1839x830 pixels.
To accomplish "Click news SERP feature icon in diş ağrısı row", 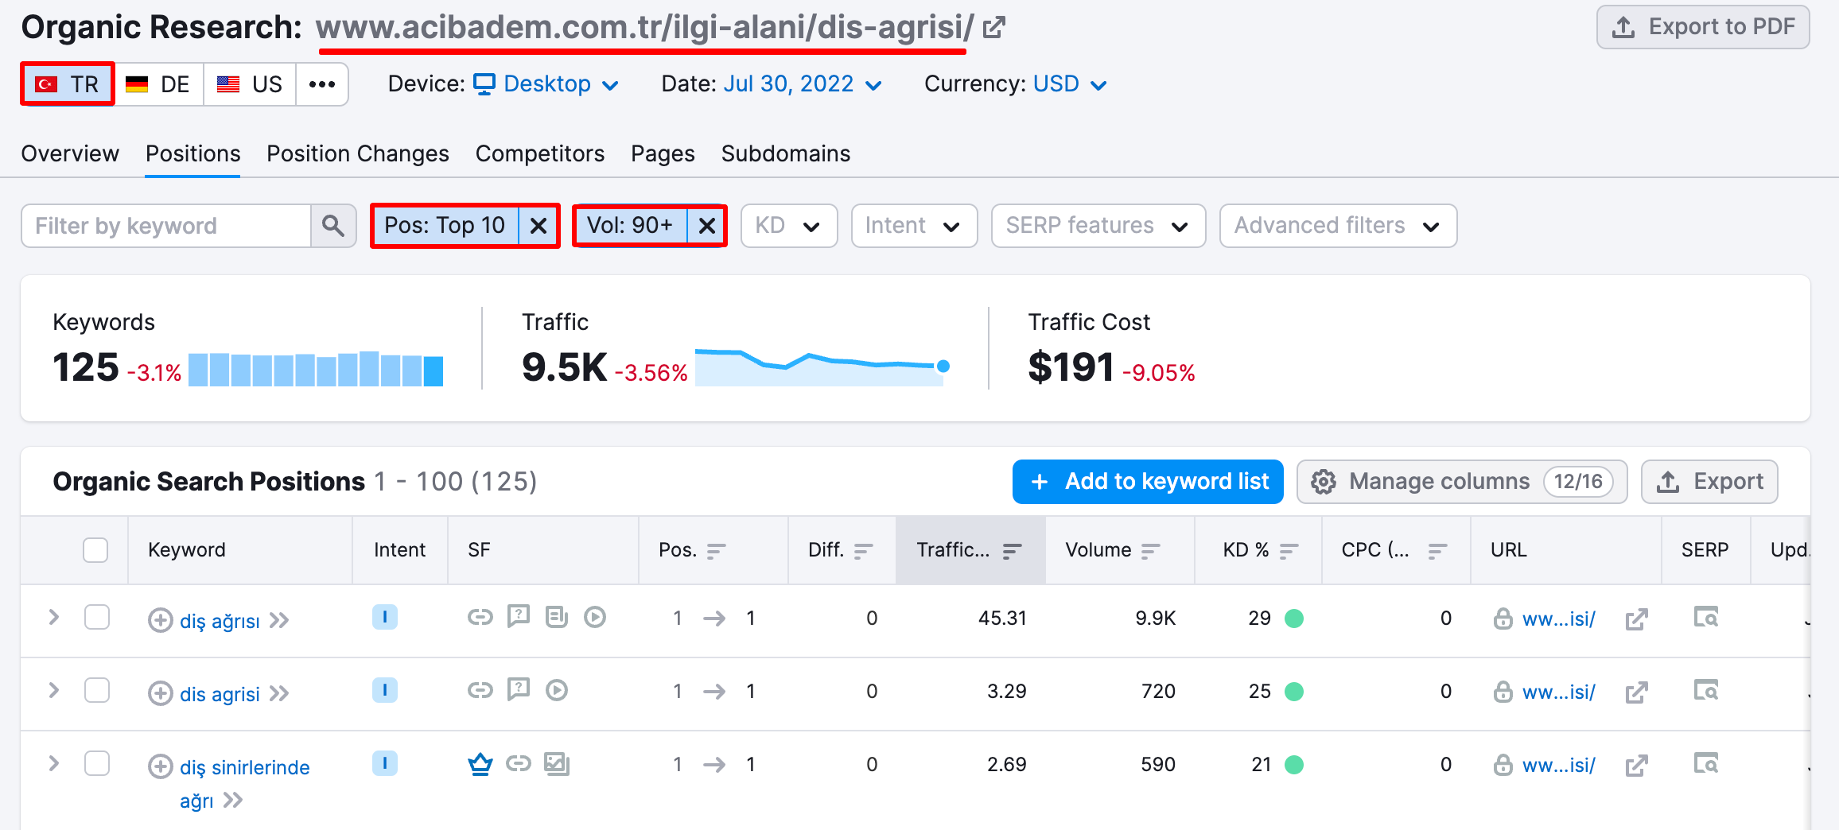I will click(557, 617).
